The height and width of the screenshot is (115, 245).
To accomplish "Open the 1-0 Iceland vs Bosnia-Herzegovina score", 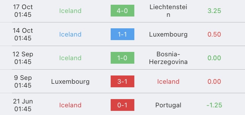I will 122,58.
